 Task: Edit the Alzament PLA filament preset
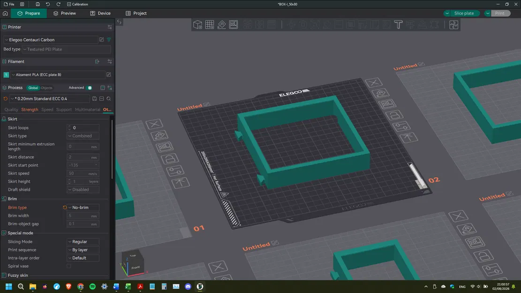[109, 75]
